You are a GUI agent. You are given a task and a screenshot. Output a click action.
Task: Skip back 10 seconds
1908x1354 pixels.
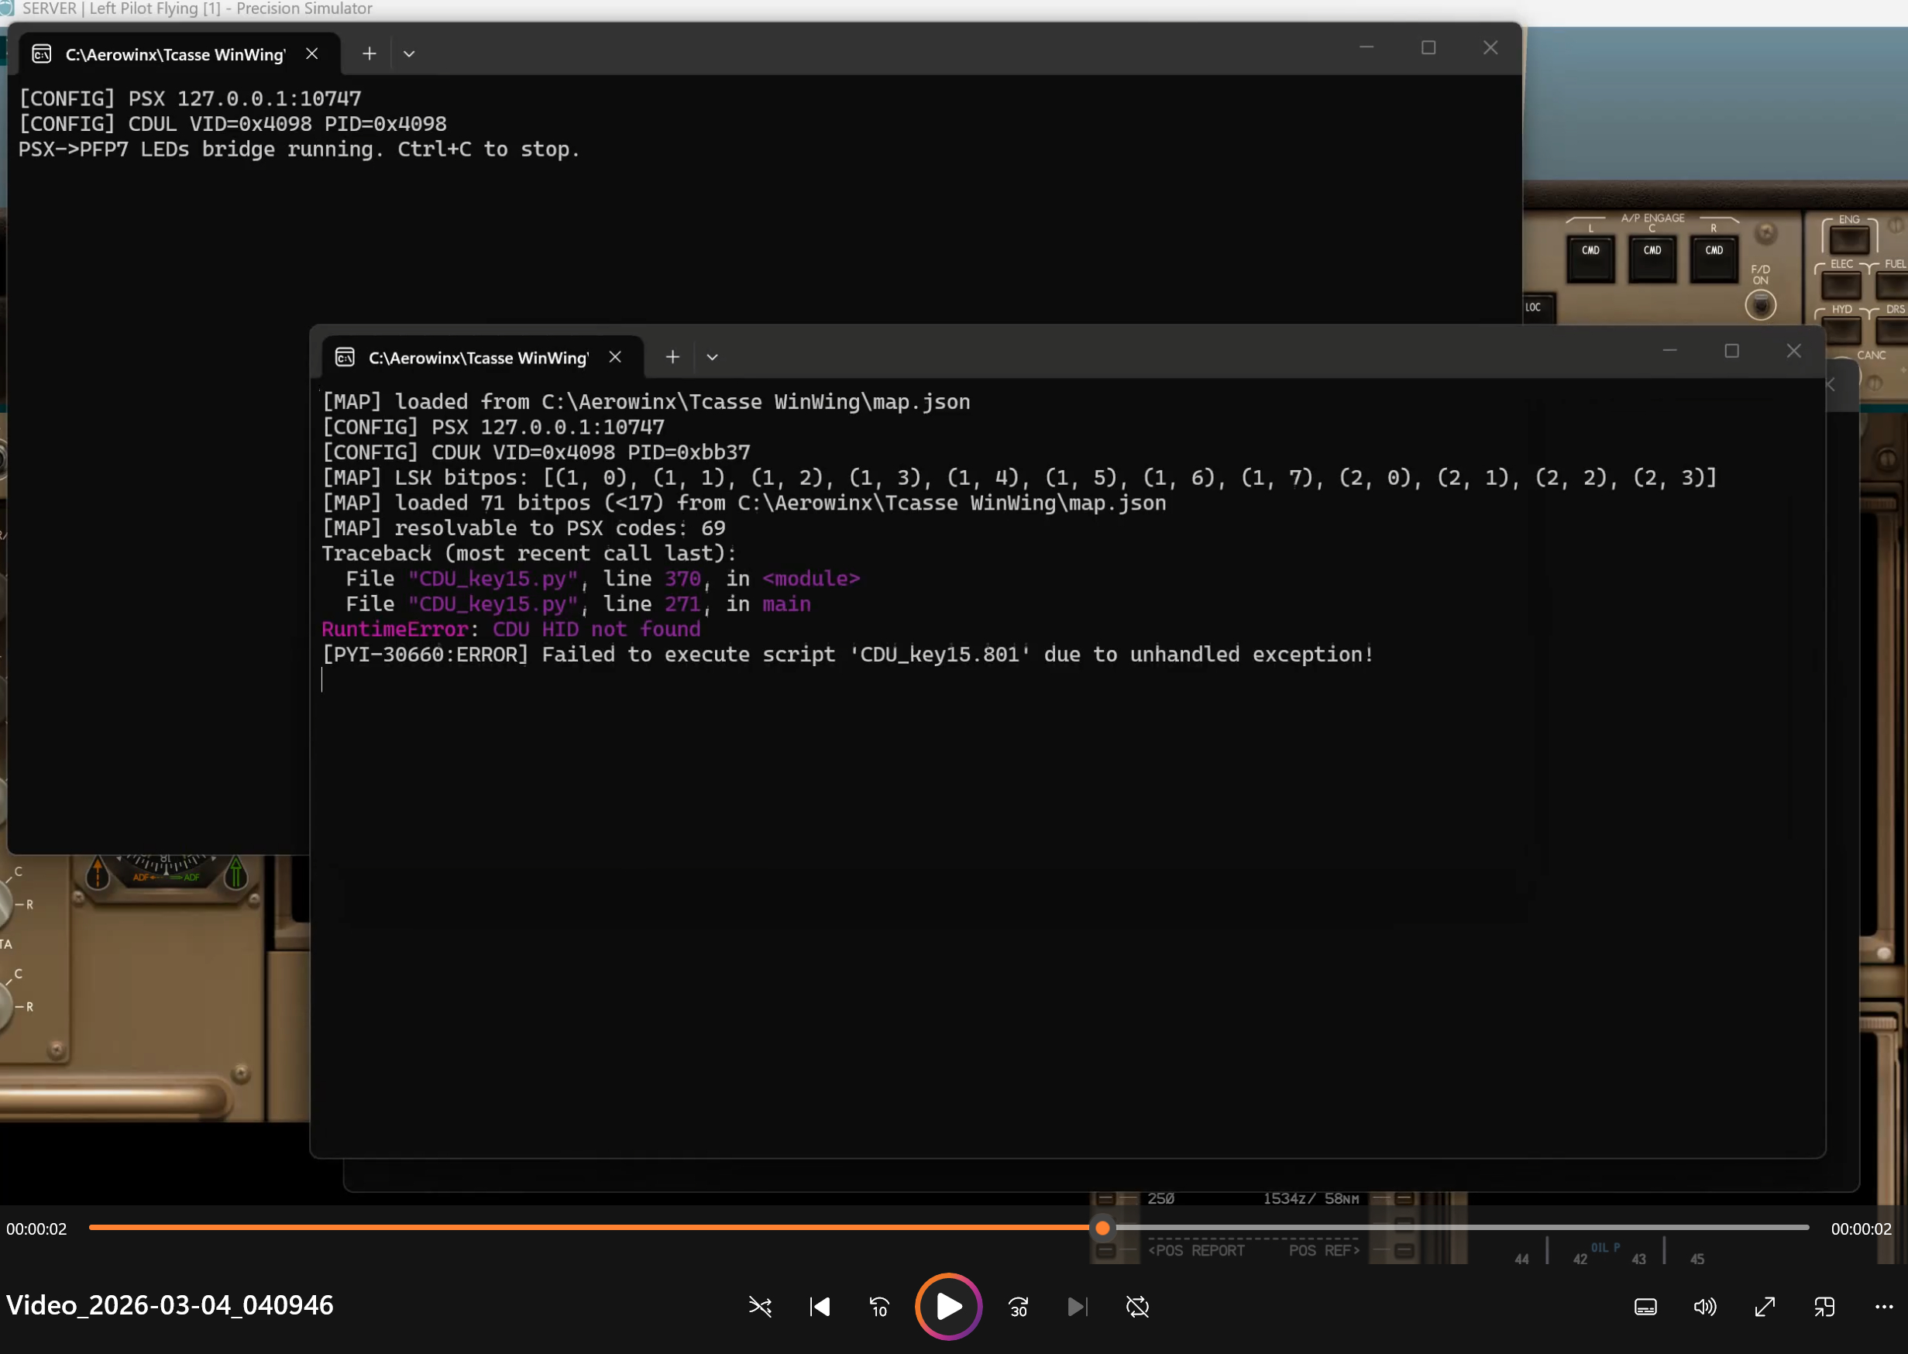click(x=879, y=1307)
